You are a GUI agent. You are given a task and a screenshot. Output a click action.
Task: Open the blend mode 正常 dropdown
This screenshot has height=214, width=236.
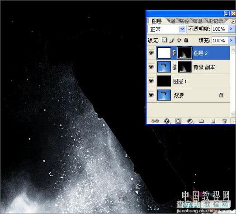point(167,29)
